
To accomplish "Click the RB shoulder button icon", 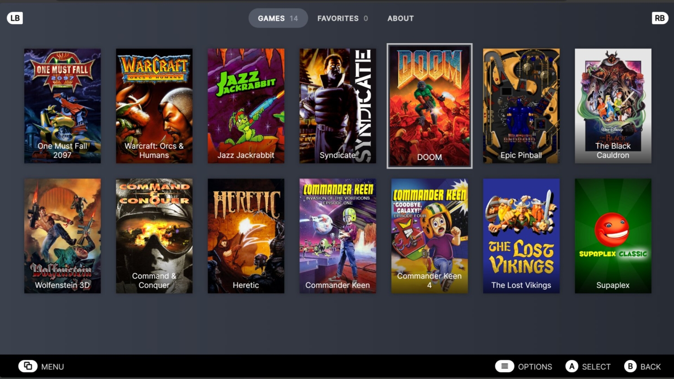I will click(660, 18).
